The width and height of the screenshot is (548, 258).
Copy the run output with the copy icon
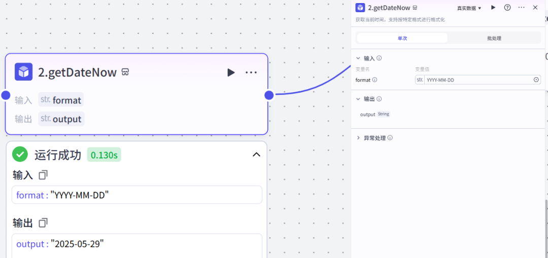43,223
